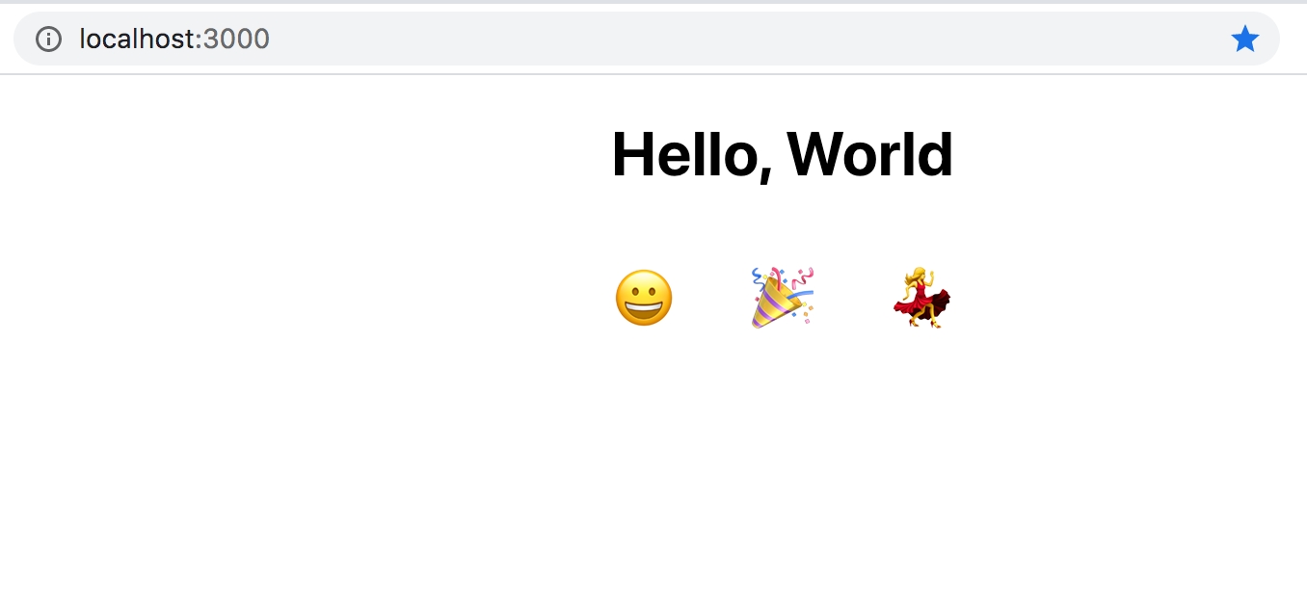The width and height of the screenshot is (1307, 605).
Task: Click the "Hello, World" heading
Action: [x=783, y=154]
